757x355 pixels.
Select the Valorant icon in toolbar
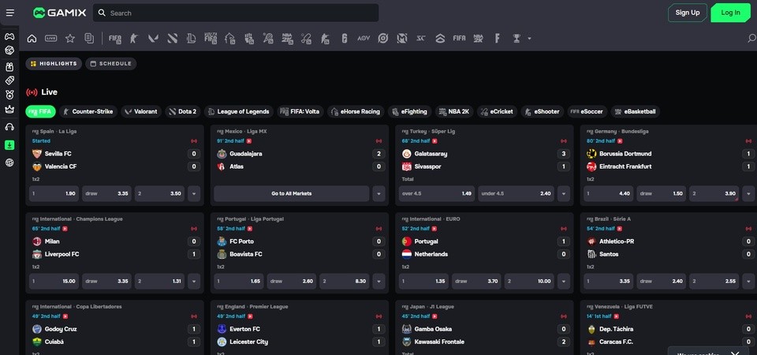pos(153,39)
